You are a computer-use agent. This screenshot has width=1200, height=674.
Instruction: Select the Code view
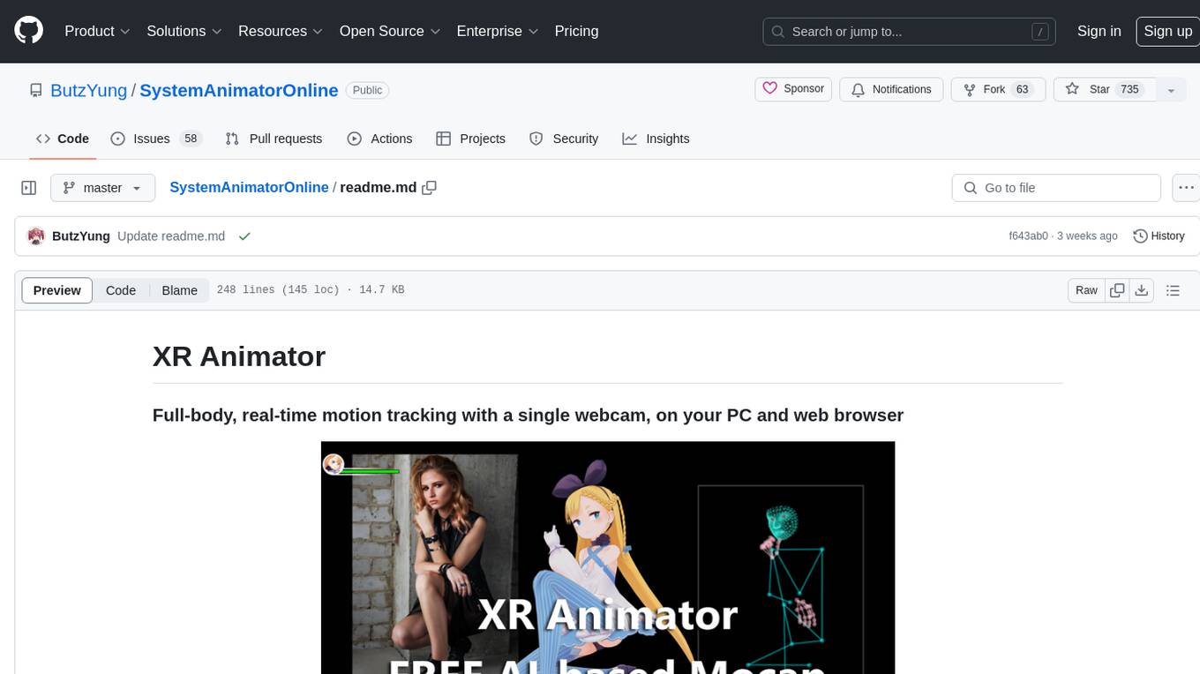[121, 290]
